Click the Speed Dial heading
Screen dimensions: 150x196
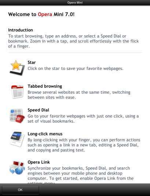coord(39,110)
